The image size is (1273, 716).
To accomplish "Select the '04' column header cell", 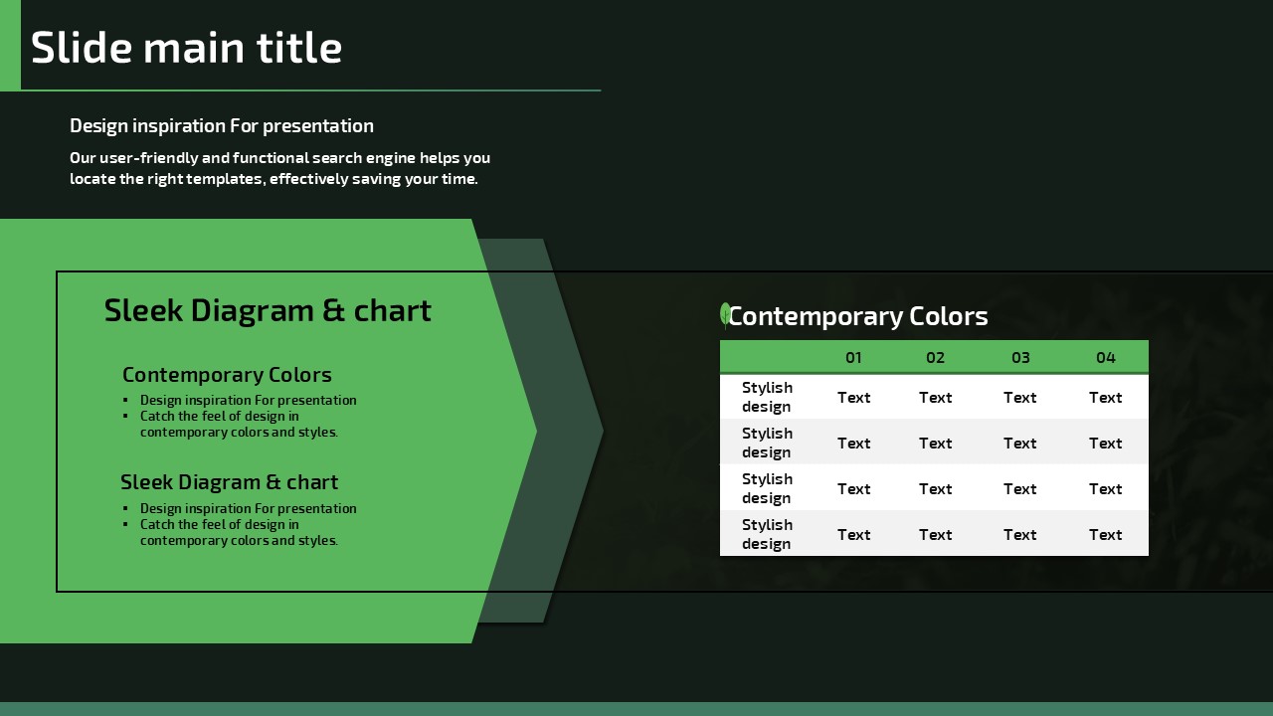I will (1106, 358).
